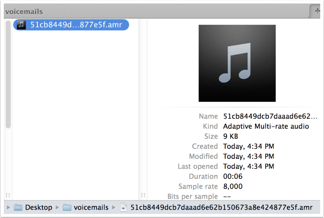This screenshot has height=218, width=324.
Task: Click the .amr document icon in path bar
Action: pos(123,208)
